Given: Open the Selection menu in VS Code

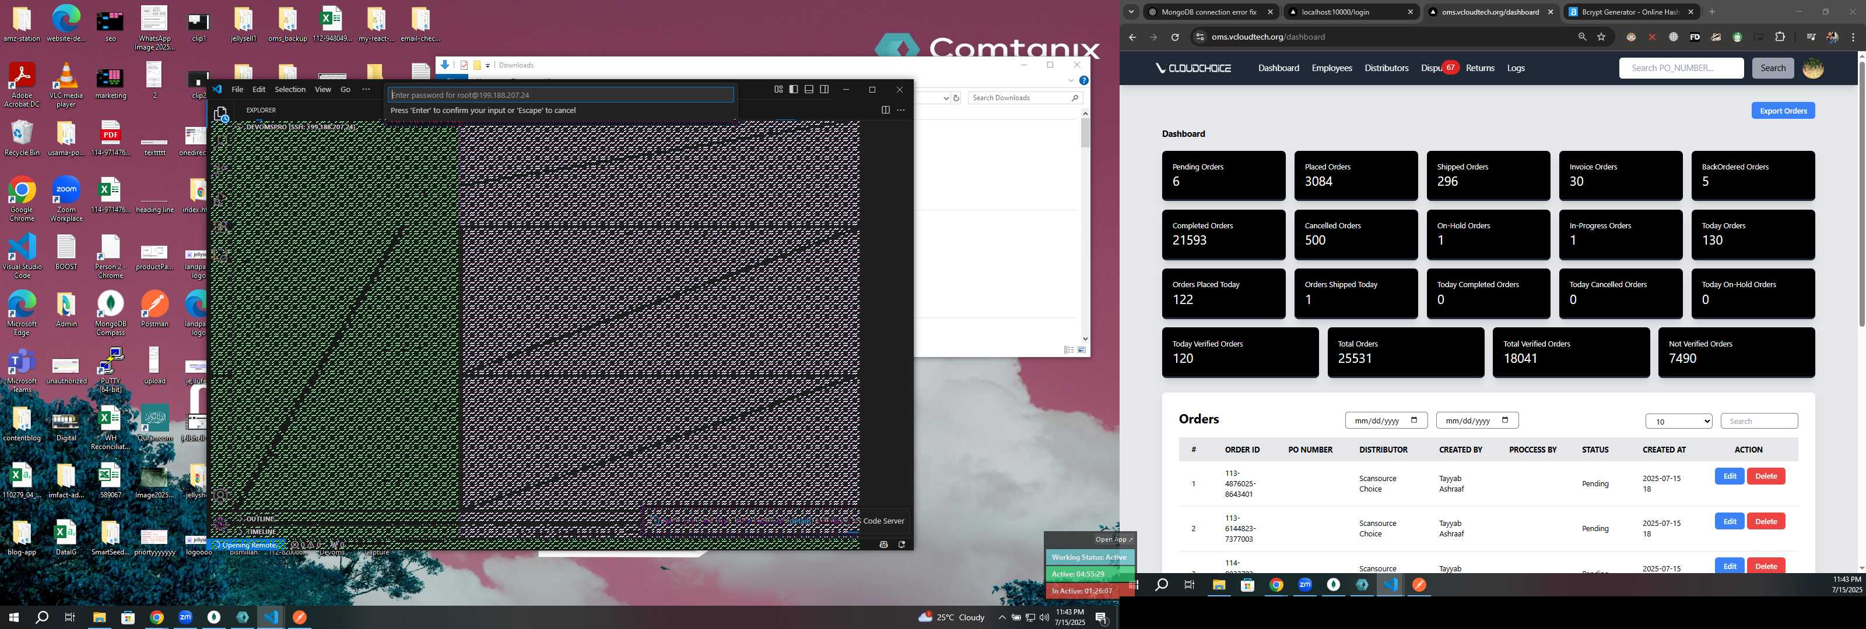Looking at the screenshot, I should pos(290,90).
